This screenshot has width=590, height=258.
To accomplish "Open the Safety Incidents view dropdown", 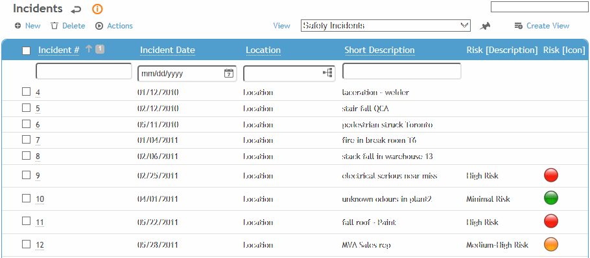I will pos(386,25).
